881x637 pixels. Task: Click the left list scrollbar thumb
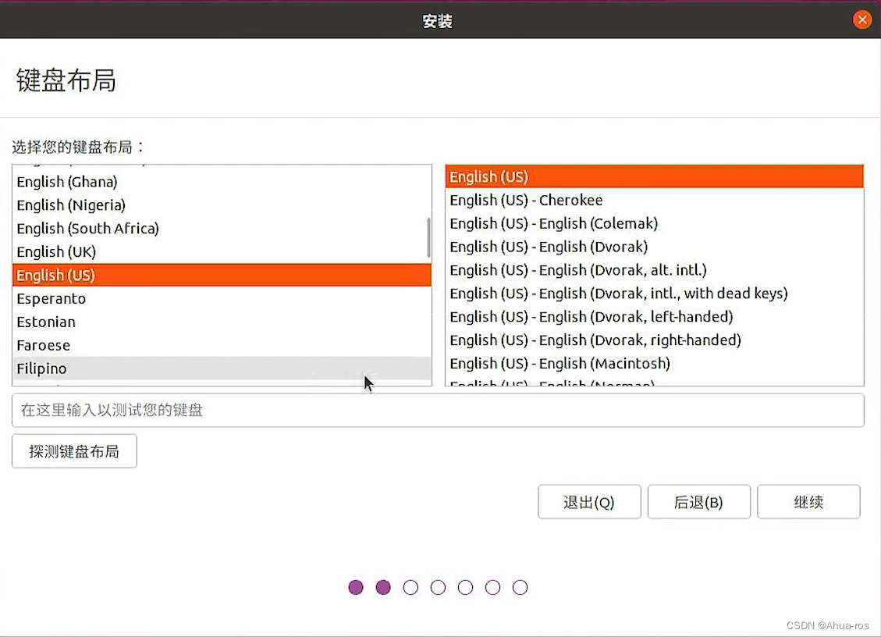coord(428,238)
